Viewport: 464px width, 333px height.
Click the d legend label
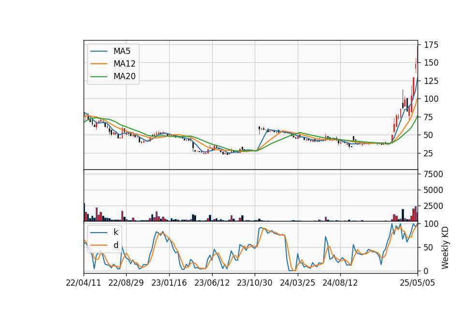(x=116, y=245)
